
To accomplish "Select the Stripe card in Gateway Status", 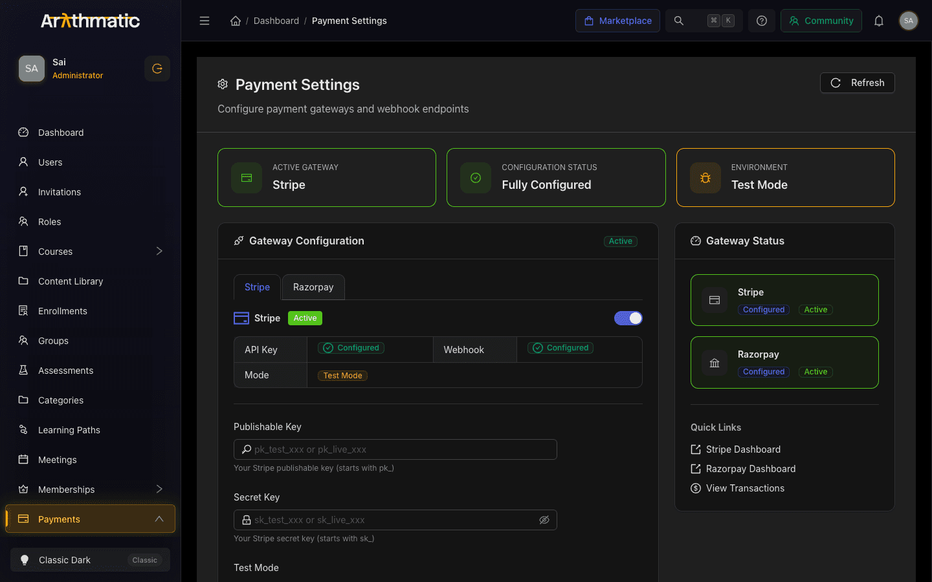I will pos(784,300).
